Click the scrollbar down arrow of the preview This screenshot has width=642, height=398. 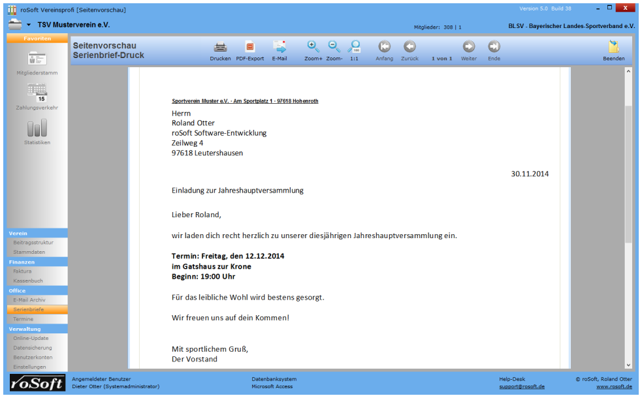(x=628, y=365)
